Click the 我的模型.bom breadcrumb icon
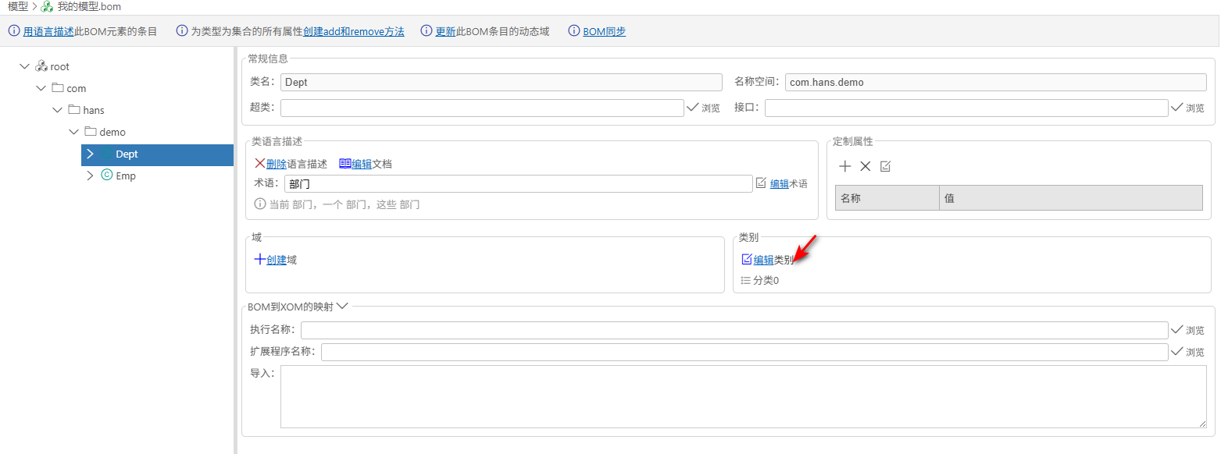1221x454 pixels. 47,6
